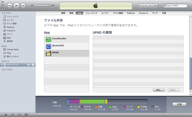The width and height of the screenshot is (192, 117).
Task: Click the high volume speaker icon
Action: coord(53,5)
